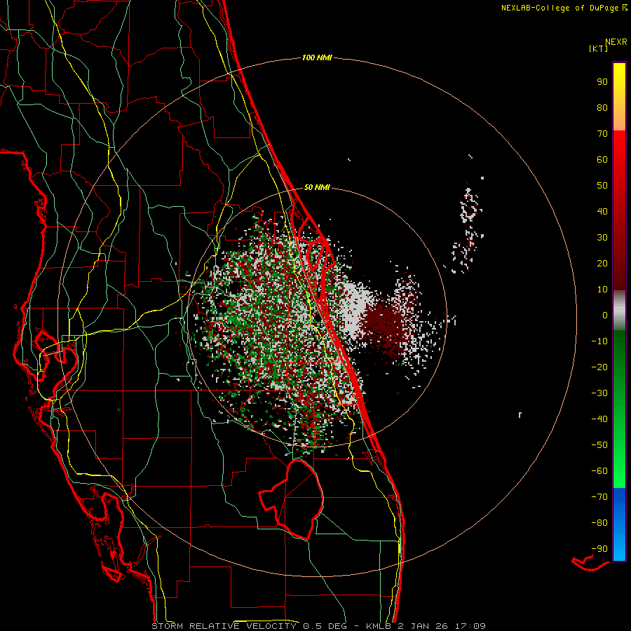Click the 90 value on the velocity scale

[x=602, y=82]
